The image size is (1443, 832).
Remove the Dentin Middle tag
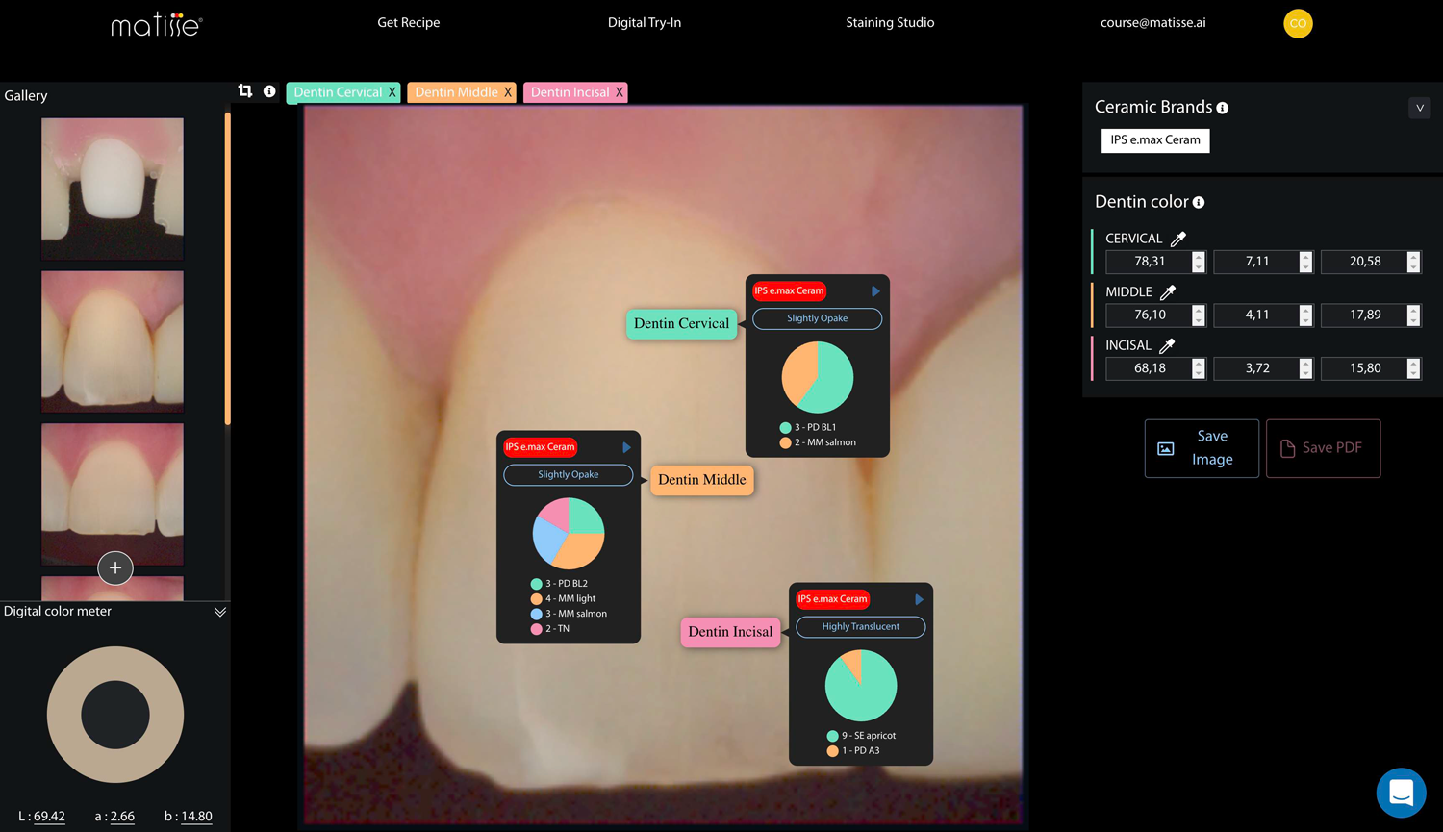click(508, 92)
